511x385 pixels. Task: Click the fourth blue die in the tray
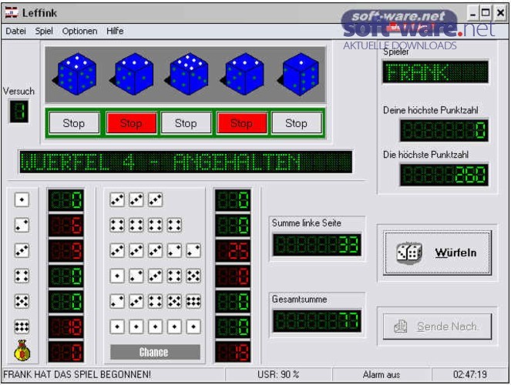click(243, 74)
